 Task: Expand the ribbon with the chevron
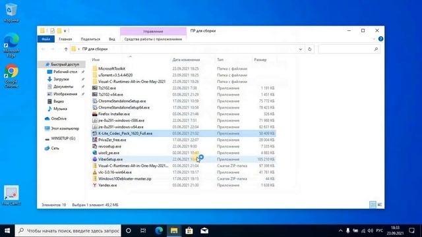[x=374, y=39]
